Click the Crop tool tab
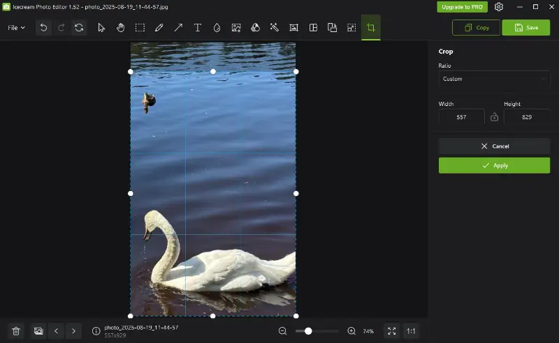The height and width of the screenshot is (343, 559). click(x=370, y=28)
